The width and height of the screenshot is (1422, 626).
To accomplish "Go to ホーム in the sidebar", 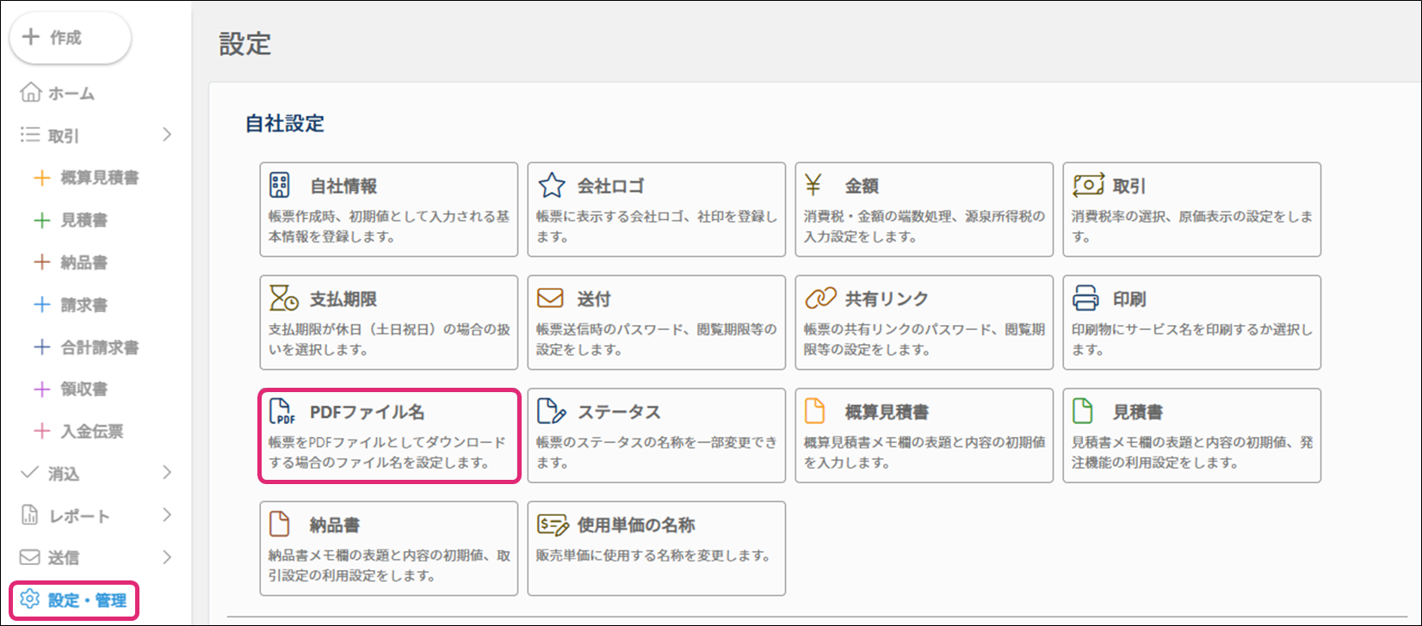I will (58, 93).
